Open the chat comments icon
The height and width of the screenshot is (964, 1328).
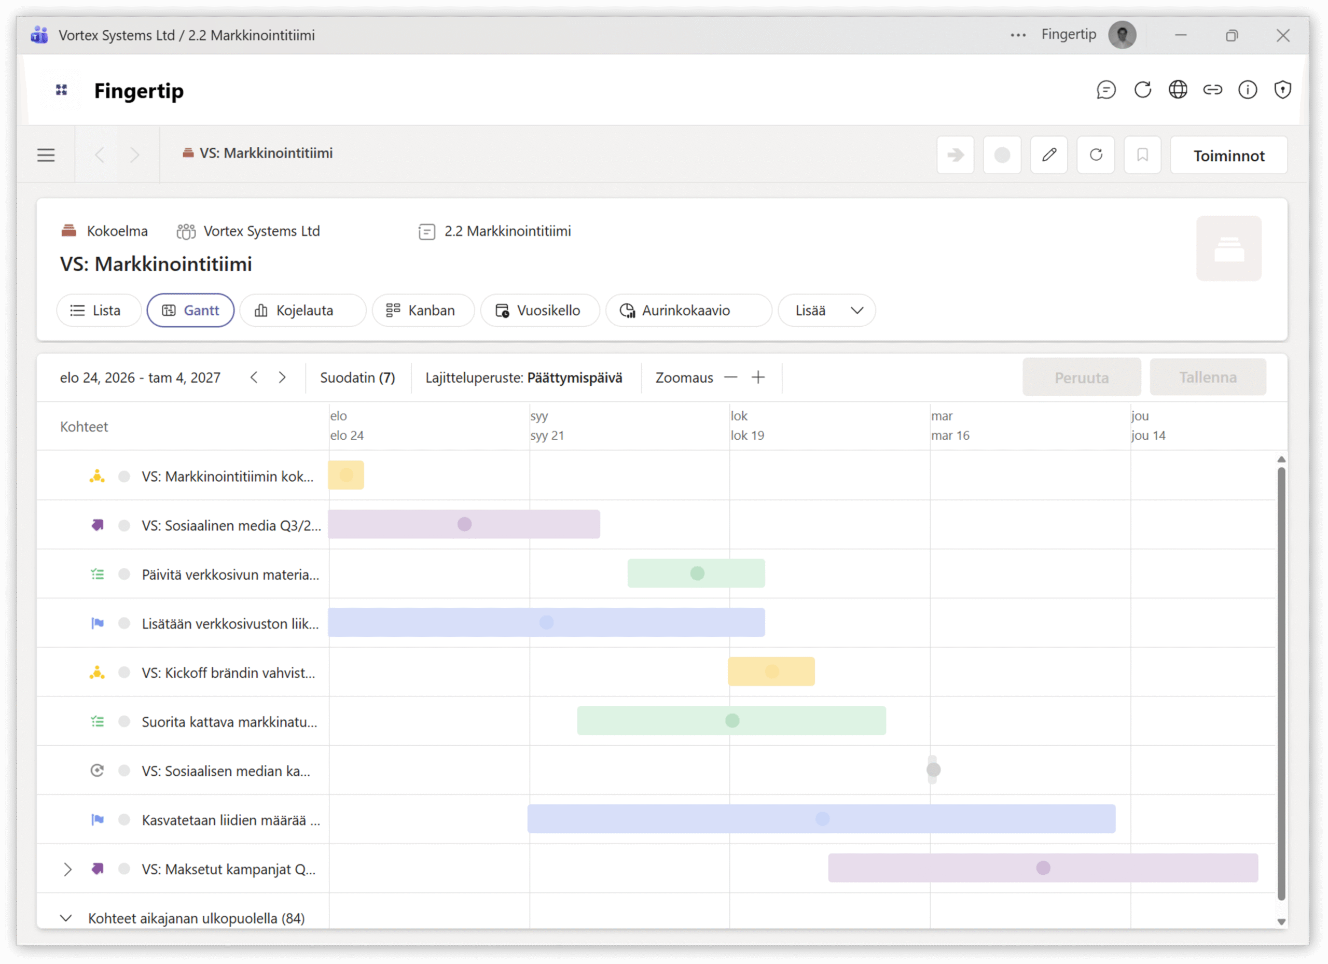pos(1105,90)
